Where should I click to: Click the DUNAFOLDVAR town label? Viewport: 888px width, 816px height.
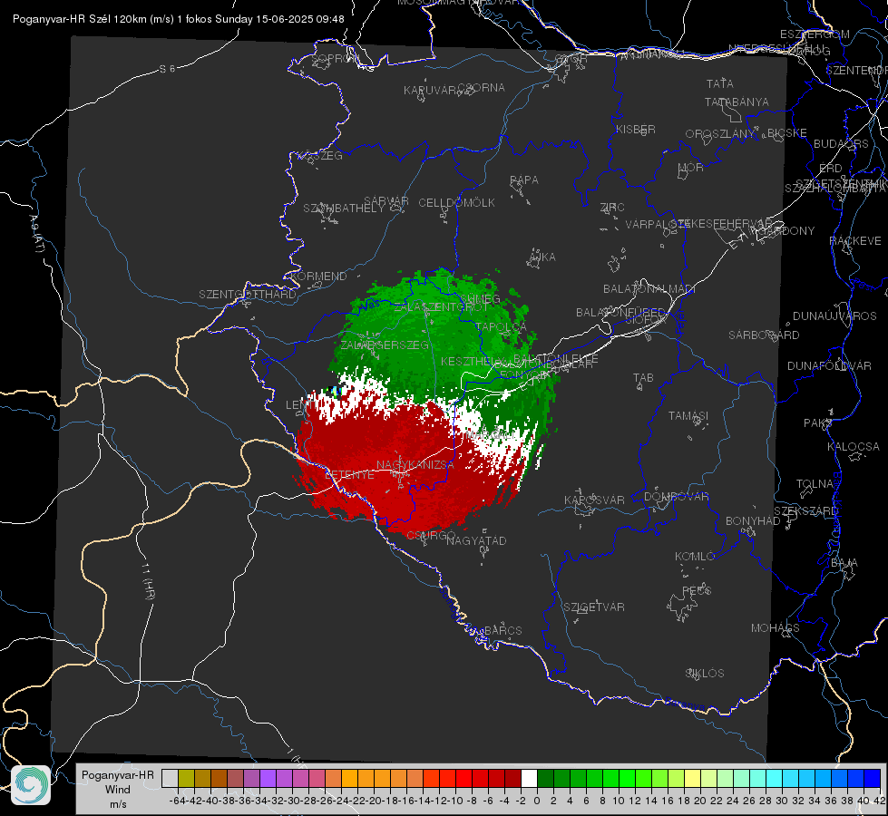(829, 365)
